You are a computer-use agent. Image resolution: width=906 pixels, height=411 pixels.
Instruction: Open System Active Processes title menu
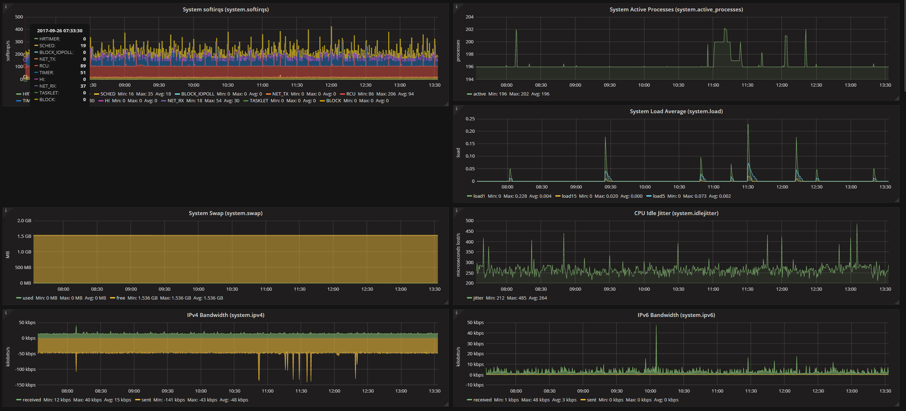[676, 10]
